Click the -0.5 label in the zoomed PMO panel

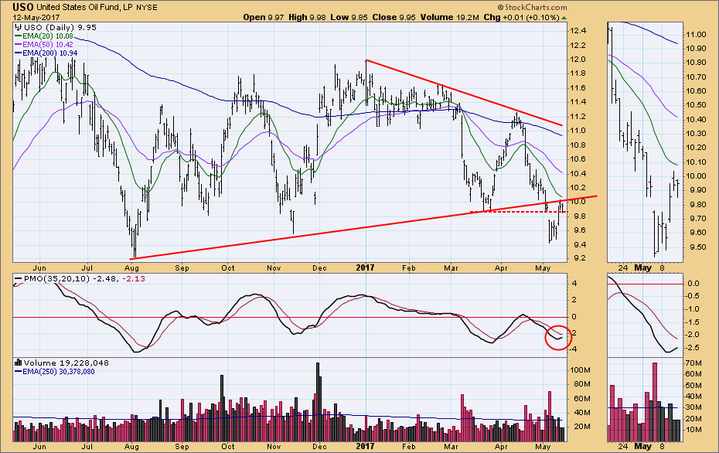[693, 296]
